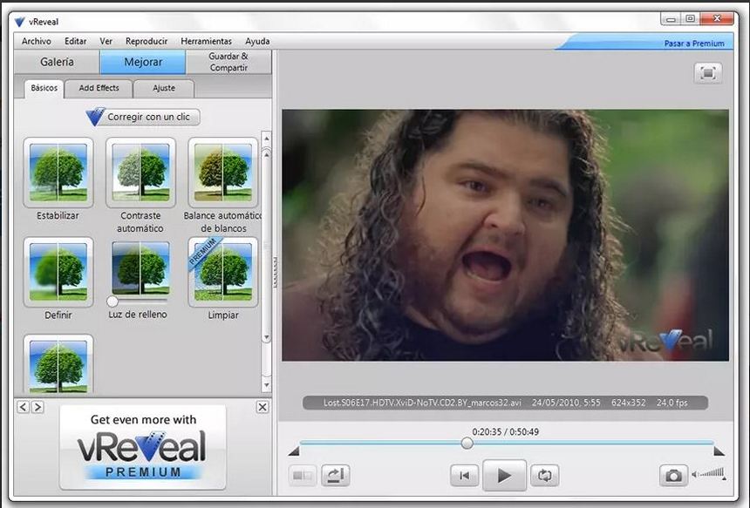
Task: Apply the Contraste automático effect
Action: pos(140,173)
